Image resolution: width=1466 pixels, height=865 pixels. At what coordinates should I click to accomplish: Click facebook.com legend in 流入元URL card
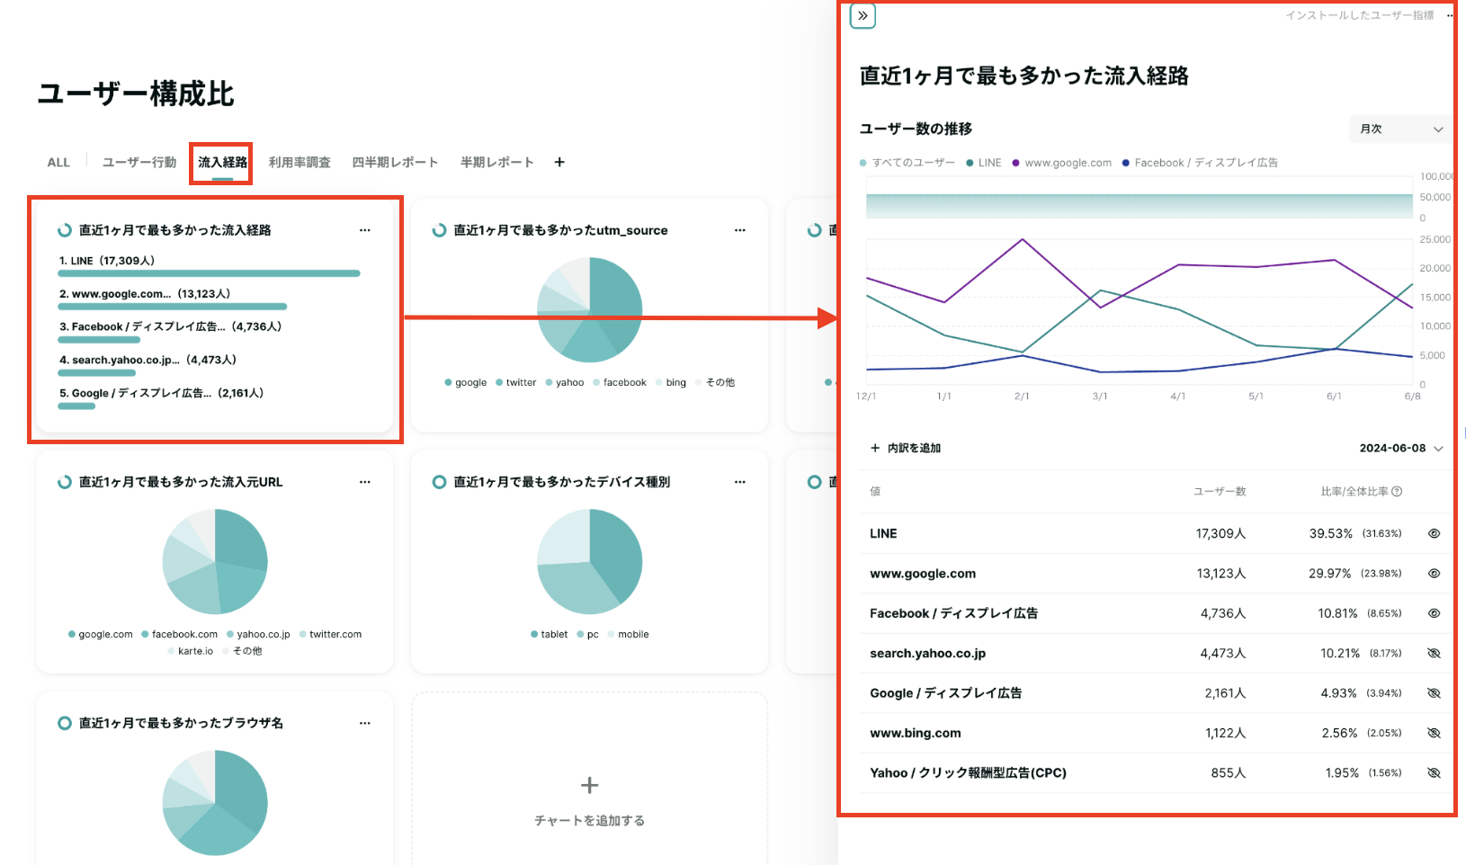(x=180, y=634)
